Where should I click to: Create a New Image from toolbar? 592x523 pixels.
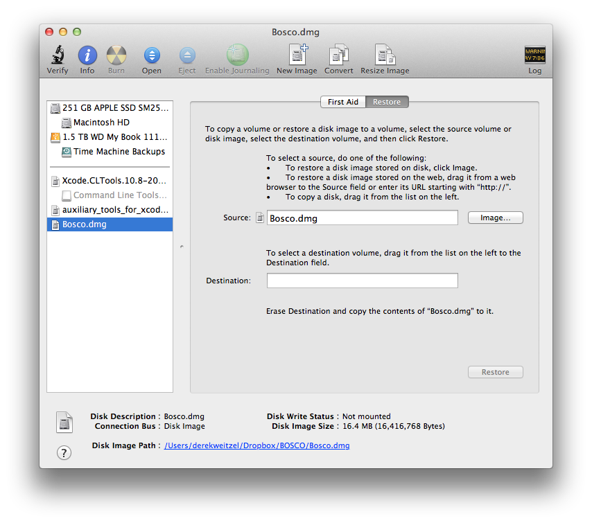pos(297,55)
